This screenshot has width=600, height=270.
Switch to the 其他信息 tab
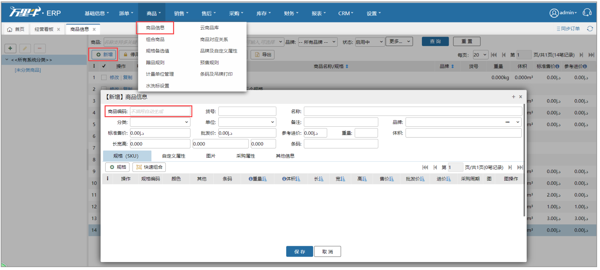pyautogui.click(x=285, y=156)
